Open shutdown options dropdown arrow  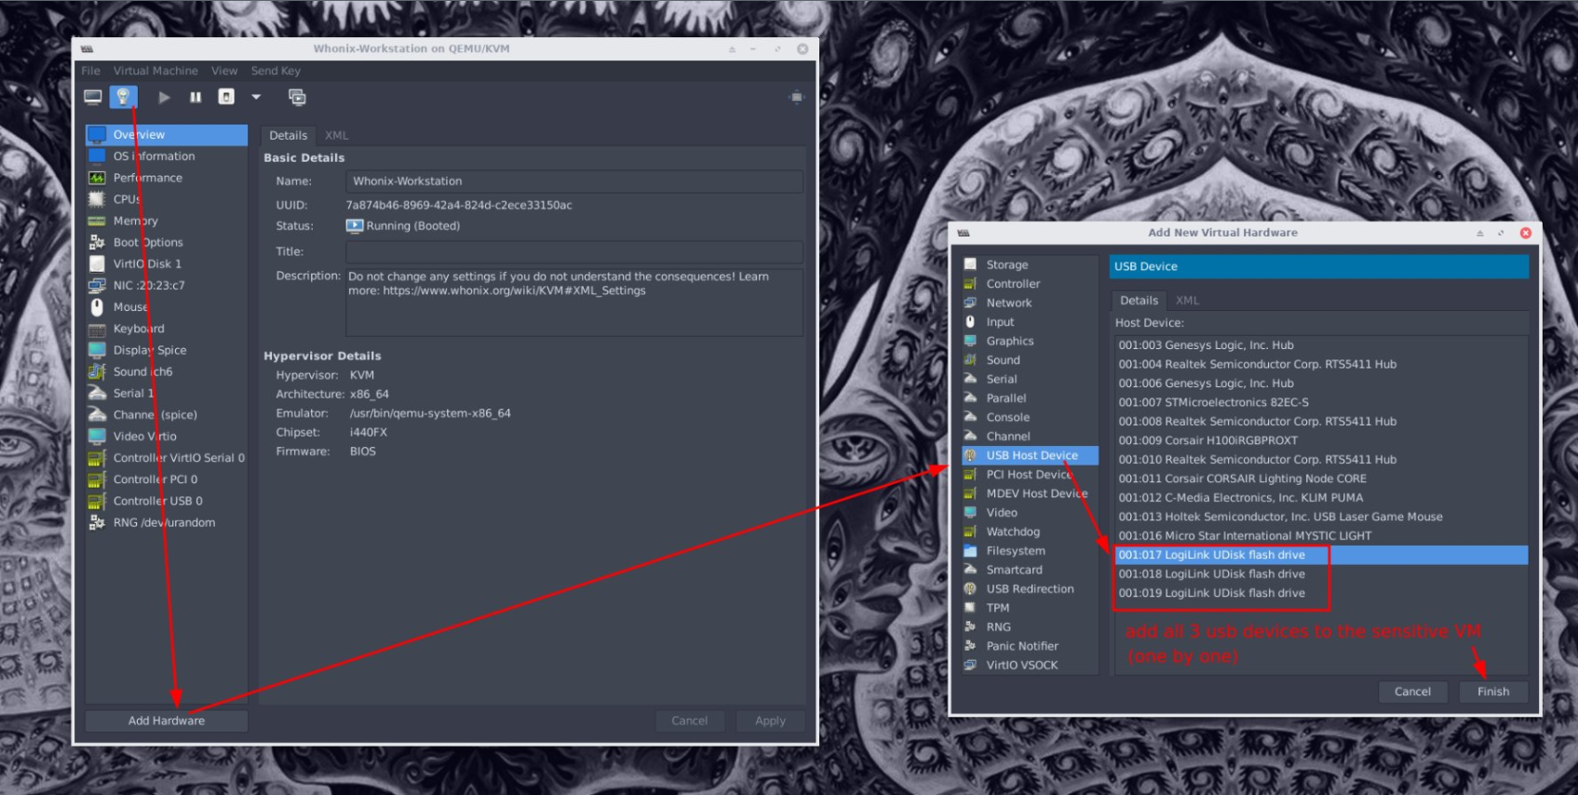coord(256,97)
